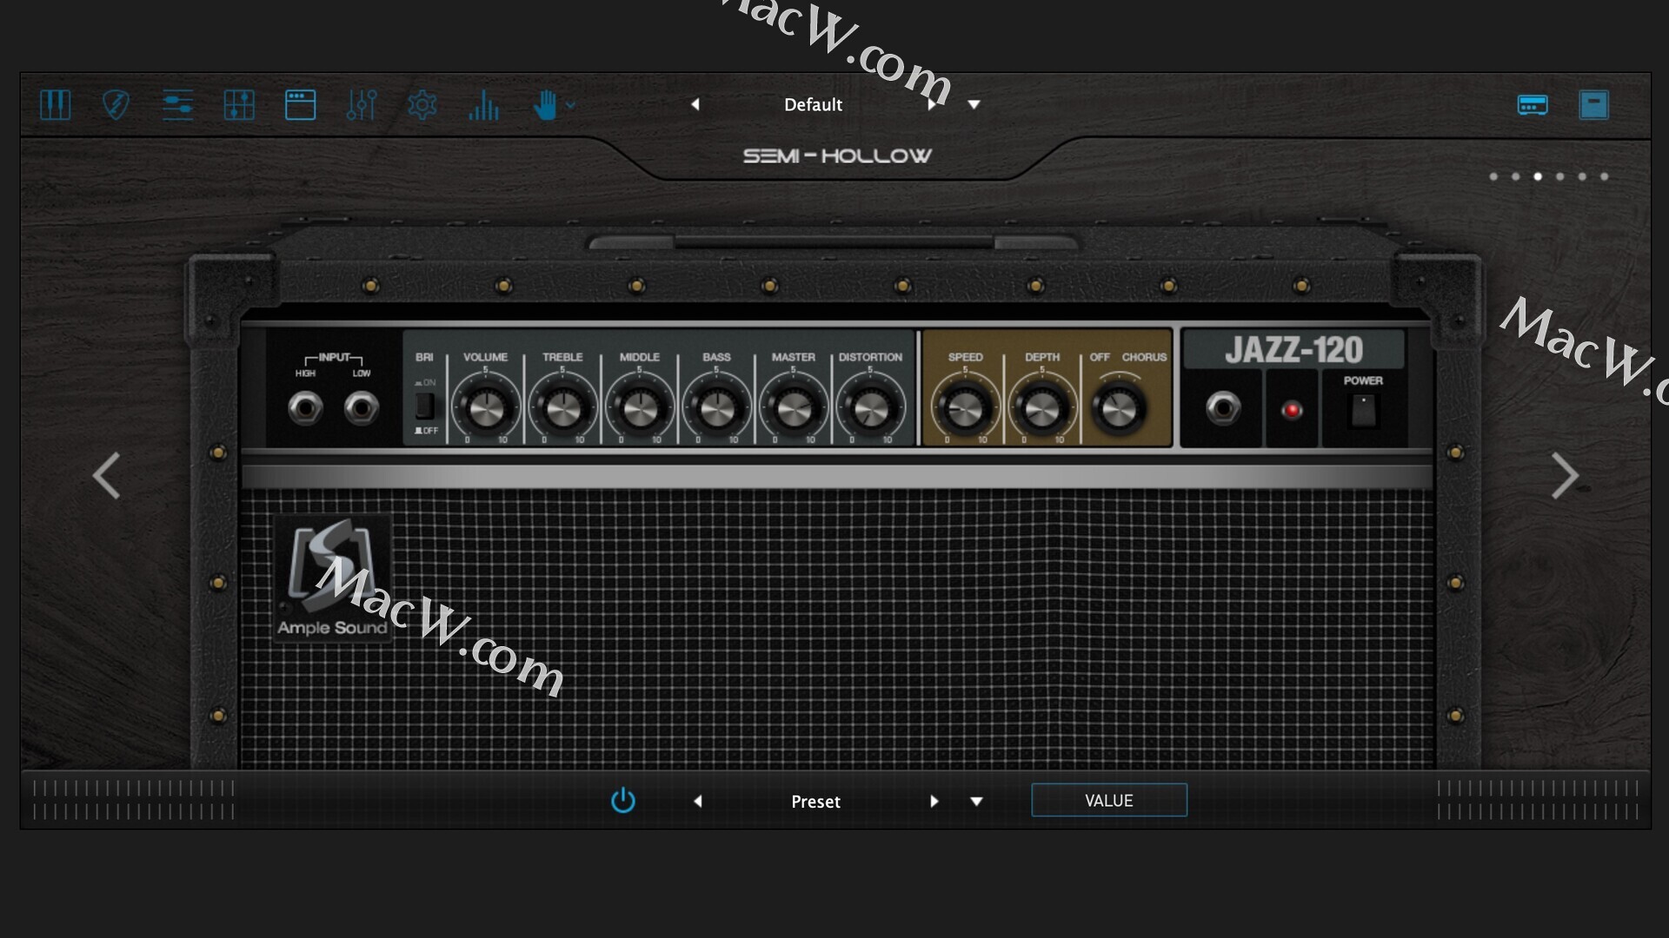Screen dimensions: 1669x938
Task: Show previous amp with left chevron
Action: pos(106,476)
